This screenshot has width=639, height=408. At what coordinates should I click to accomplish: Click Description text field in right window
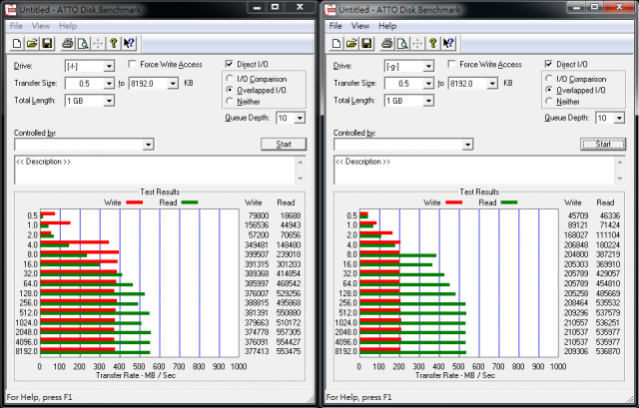click(474, 170)
